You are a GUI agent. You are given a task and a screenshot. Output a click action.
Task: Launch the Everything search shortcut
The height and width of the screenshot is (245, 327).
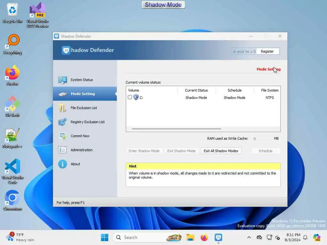pyautogui.click(x=12, y=44)
